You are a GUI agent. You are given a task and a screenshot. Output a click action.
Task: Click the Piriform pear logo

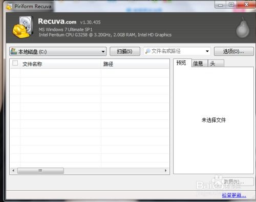tap(243, 27)
